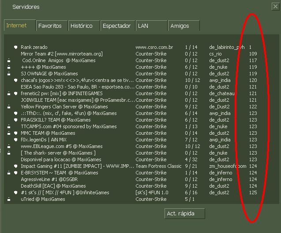Image resolution: width=281 pixels, height=233 pixels.
Task: Click the ping value 109
Action: coord(253,54)
